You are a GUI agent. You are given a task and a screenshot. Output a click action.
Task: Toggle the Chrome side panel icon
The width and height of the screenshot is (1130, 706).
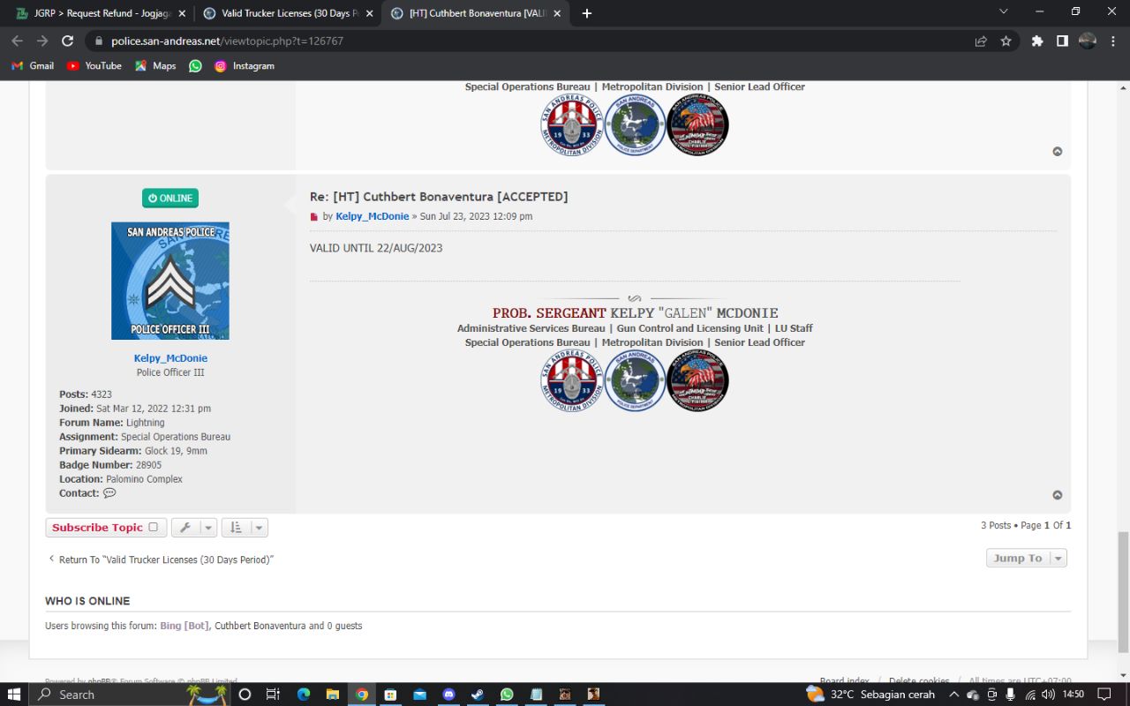(x=1062, y=41)
